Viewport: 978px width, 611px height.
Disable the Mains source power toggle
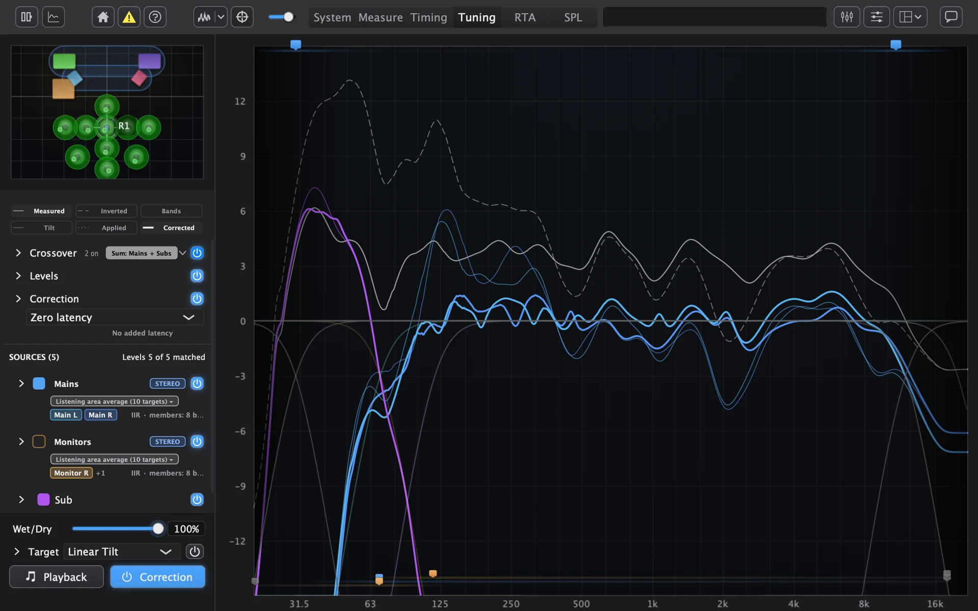[x=197, y=383]
